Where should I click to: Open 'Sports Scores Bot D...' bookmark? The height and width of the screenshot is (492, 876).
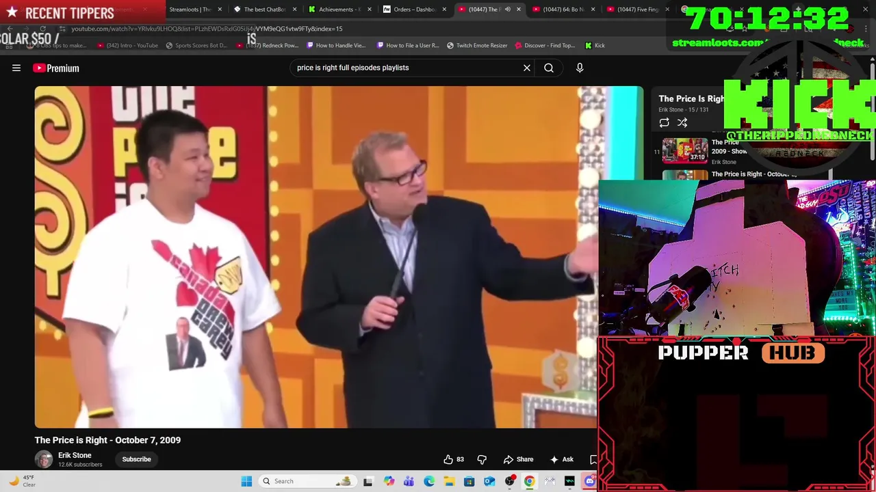196,45
